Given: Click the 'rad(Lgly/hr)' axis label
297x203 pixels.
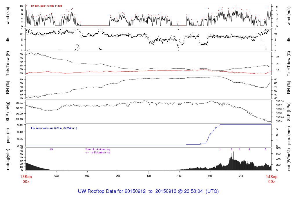Looking at the screenshot, I should (x=8, y=159).
